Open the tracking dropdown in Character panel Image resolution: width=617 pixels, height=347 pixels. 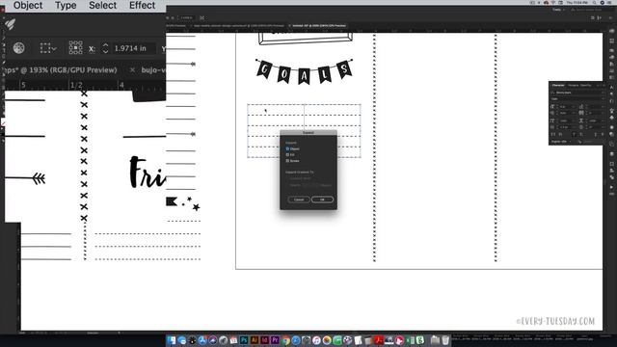tap(603, 113)
